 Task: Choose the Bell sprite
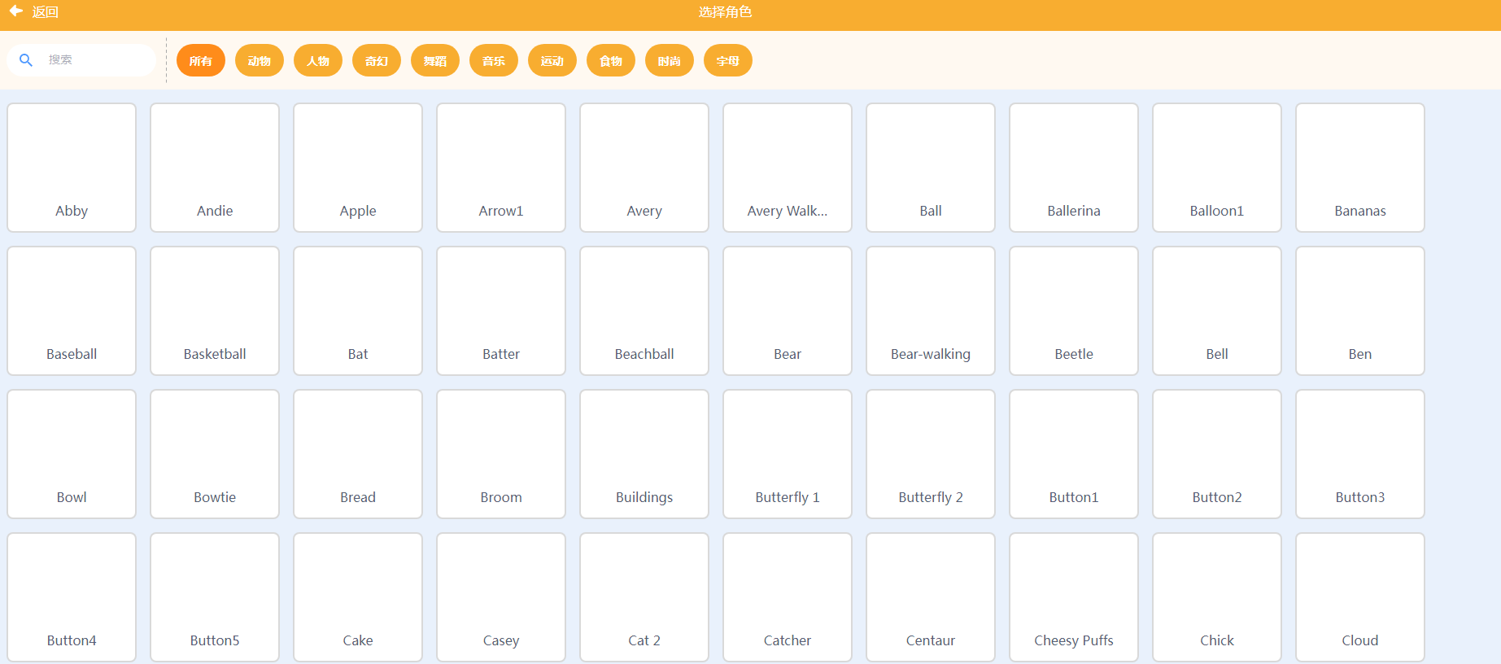1217,311
